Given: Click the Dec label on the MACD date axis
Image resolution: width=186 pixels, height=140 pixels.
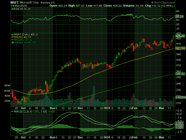Looking at the screenshot, I should [80, 137].
